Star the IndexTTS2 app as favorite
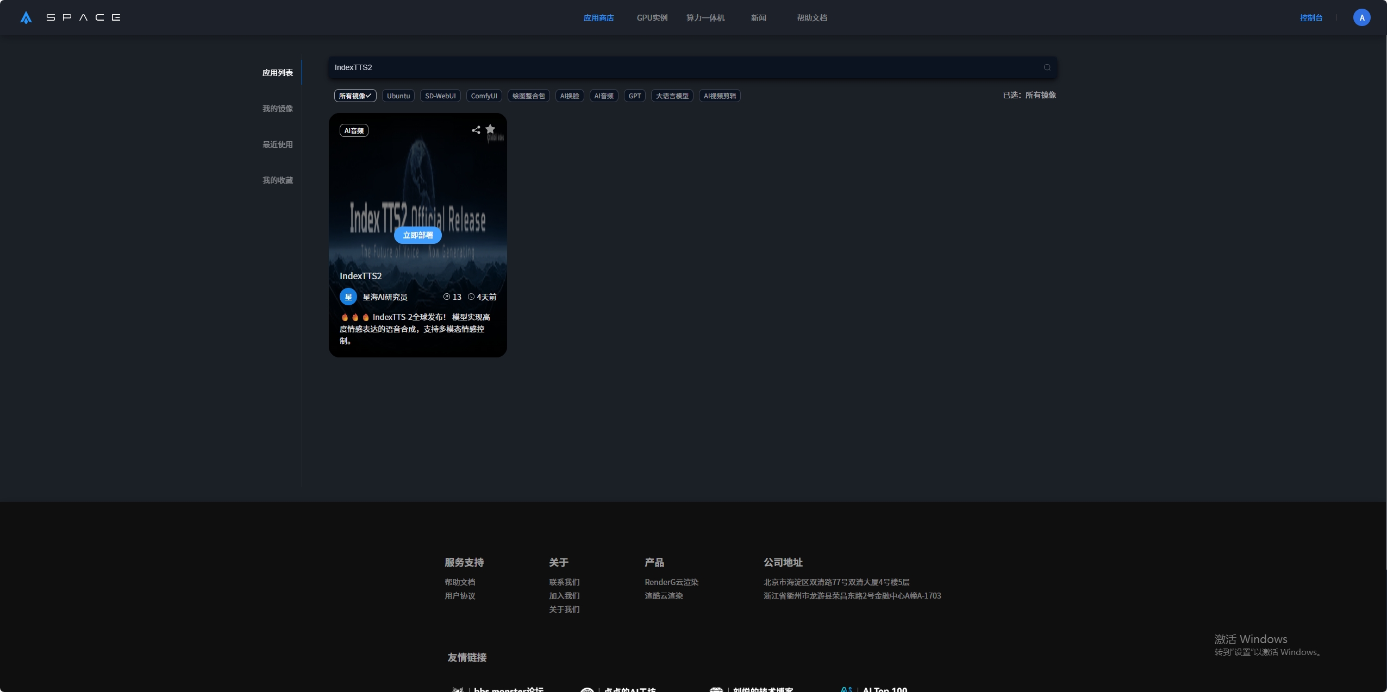This screenshot has width=1387, height=692. 490,129
